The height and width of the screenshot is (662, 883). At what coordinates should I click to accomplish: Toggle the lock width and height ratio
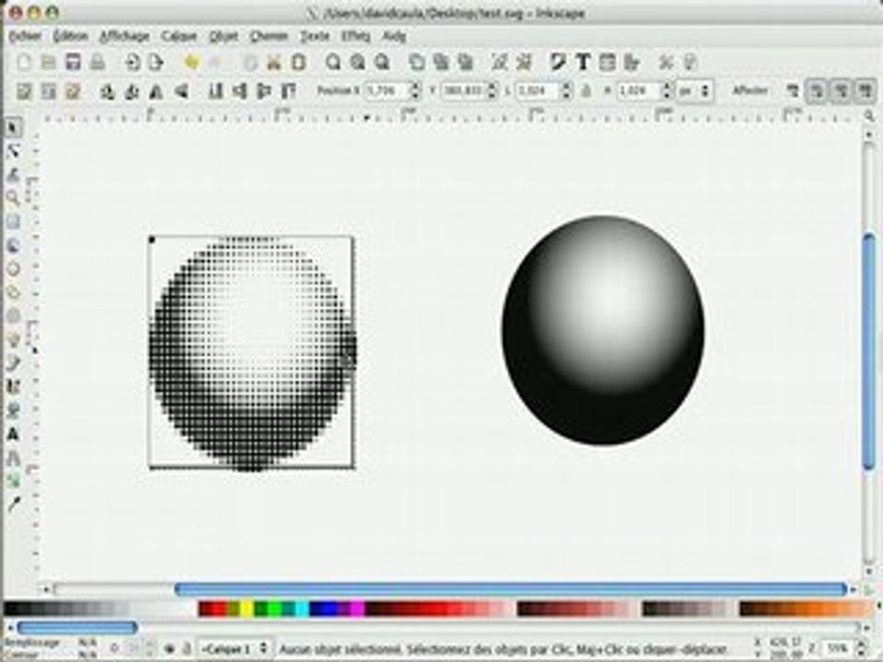point(586,91)
